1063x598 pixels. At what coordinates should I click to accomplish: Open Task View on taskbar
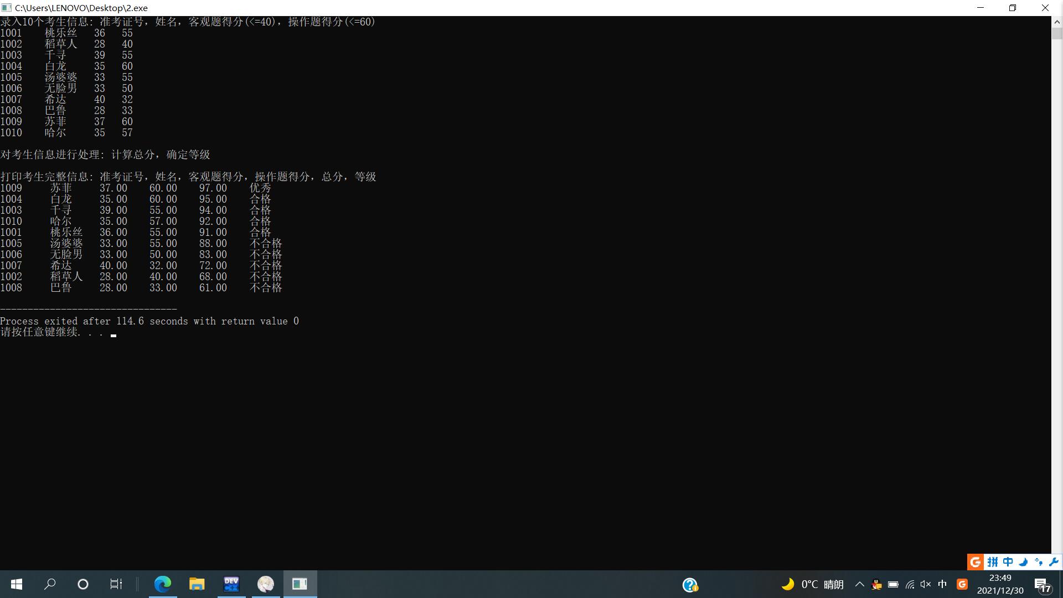[116, 584]
